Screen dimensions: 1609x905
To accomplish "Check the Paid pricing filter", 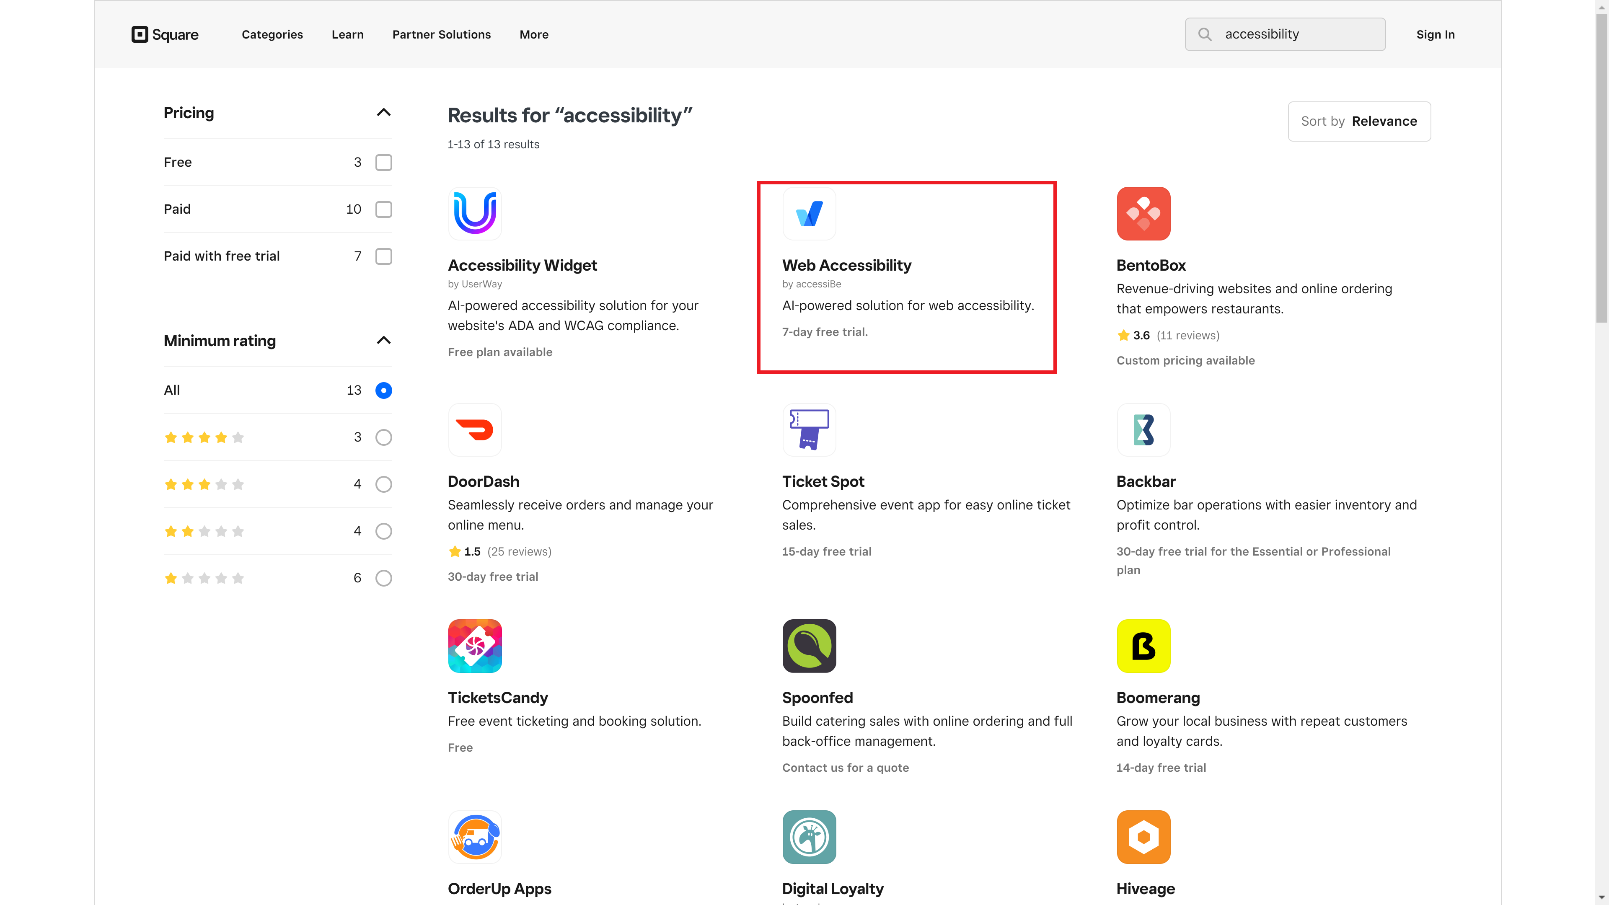I will tap(383, 209).
